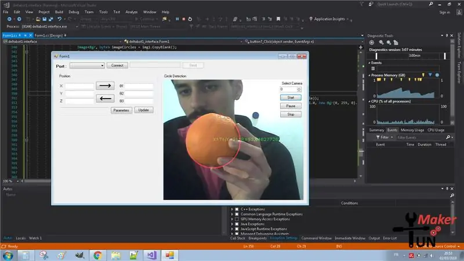Click the Undo toolbar icon
The height and width of the screenshot is (261, 464).
pyautogui.click(x=59, y=19)
